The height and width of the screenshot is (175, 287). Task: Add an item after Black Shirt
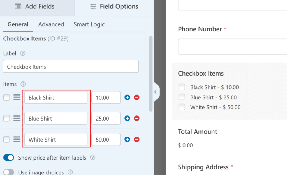tap(127, 97)
